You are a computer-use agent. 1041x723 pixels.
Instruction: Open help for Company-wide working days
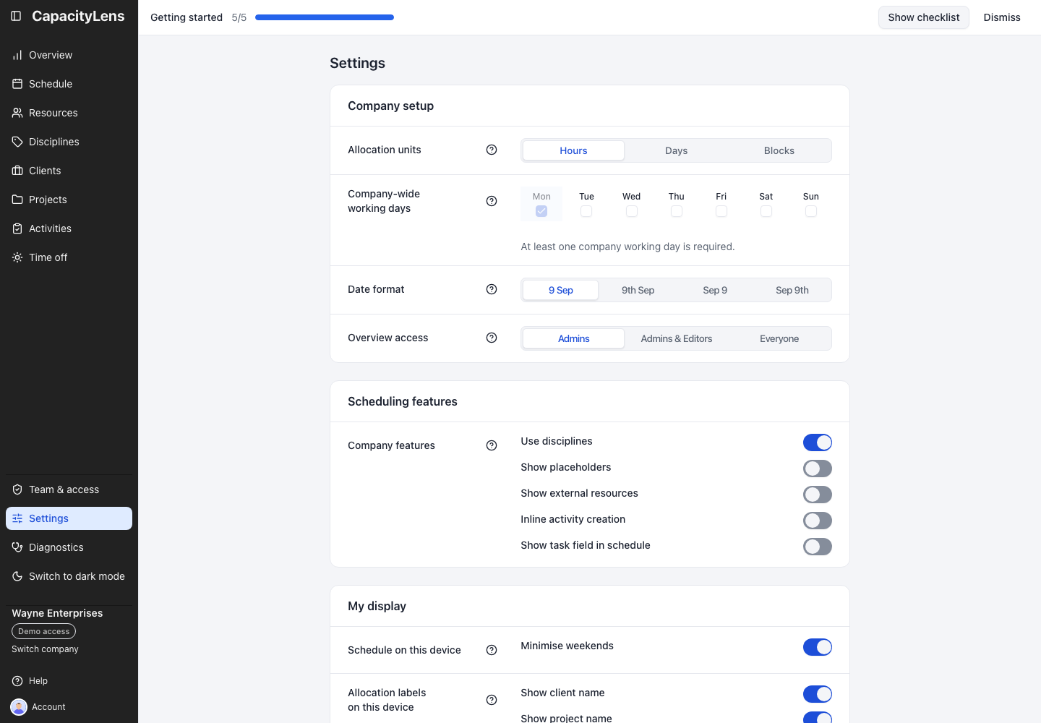[492, 201]
